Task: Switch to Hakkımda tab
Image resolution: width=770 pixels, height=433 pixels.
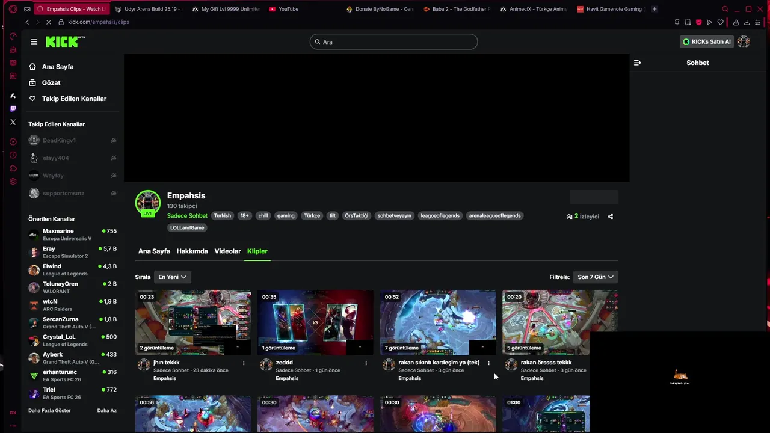Action: click(x=192, y=251)
